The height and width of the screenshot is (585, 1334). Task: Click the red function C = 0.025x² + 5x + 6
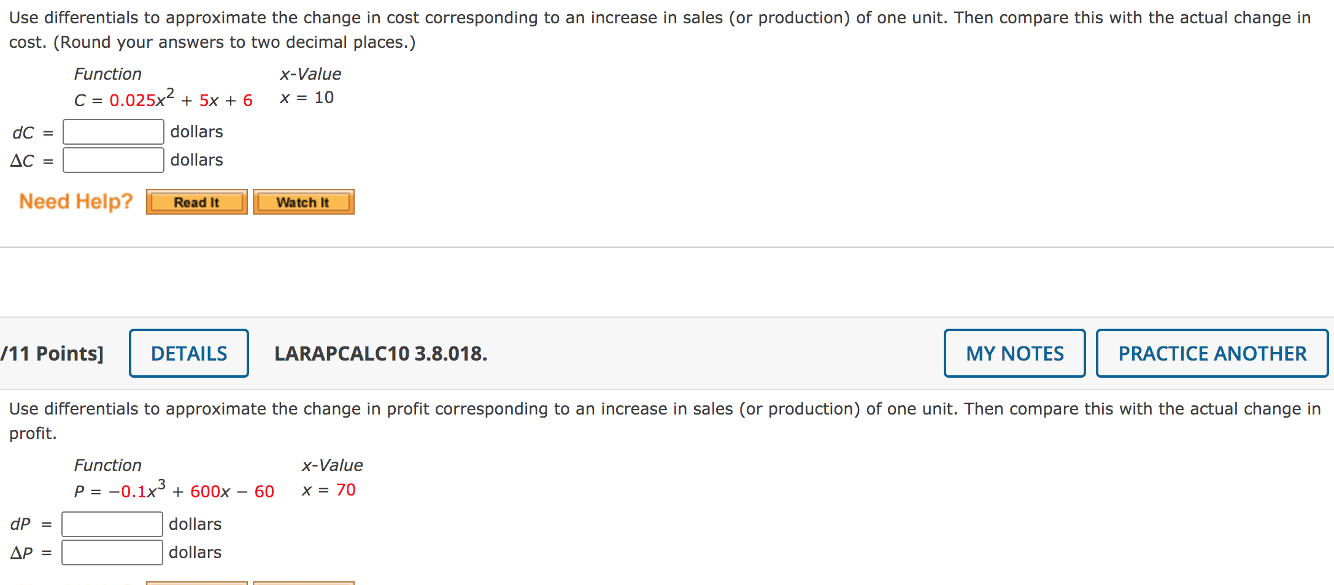coord(163,98)
